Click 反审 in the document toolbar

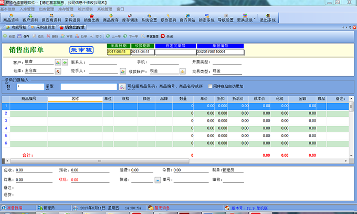(x=81, y=36)
